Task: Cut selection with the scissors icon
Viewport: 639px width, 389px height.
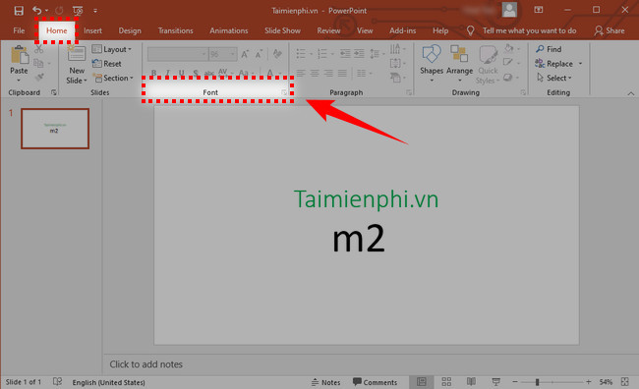Action: [x=38, y=49]
